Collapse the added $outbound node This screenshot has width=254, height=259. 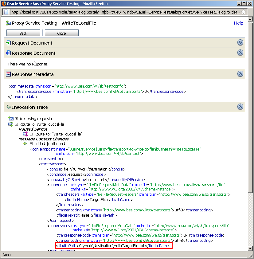click(x=31, y=143)
